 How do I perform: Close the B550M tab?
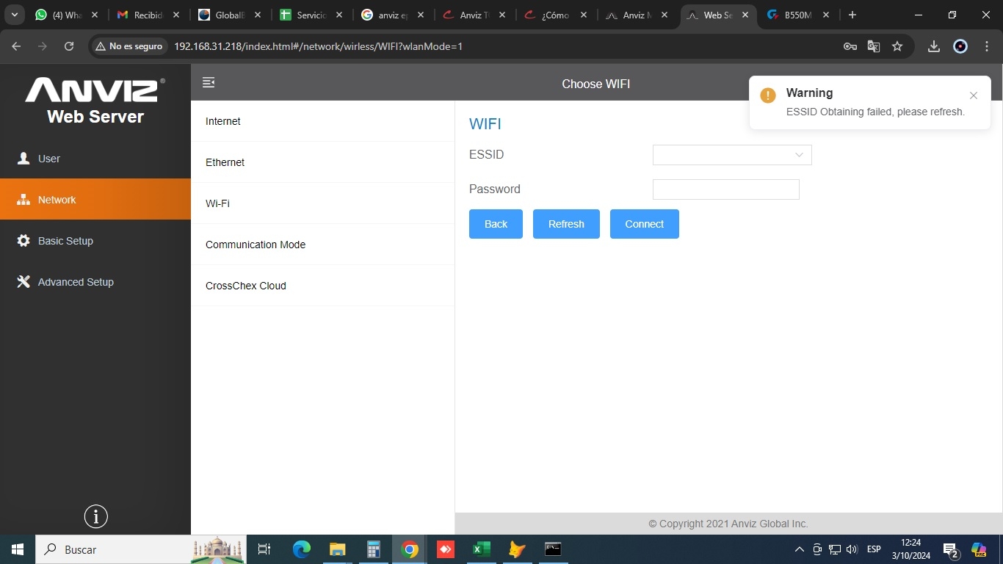[x=826, y=15]
